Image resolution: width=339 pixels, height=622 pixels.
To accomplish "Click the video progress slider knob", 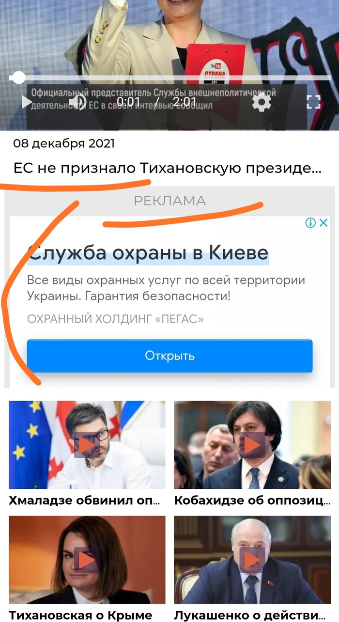I will 18,78.
